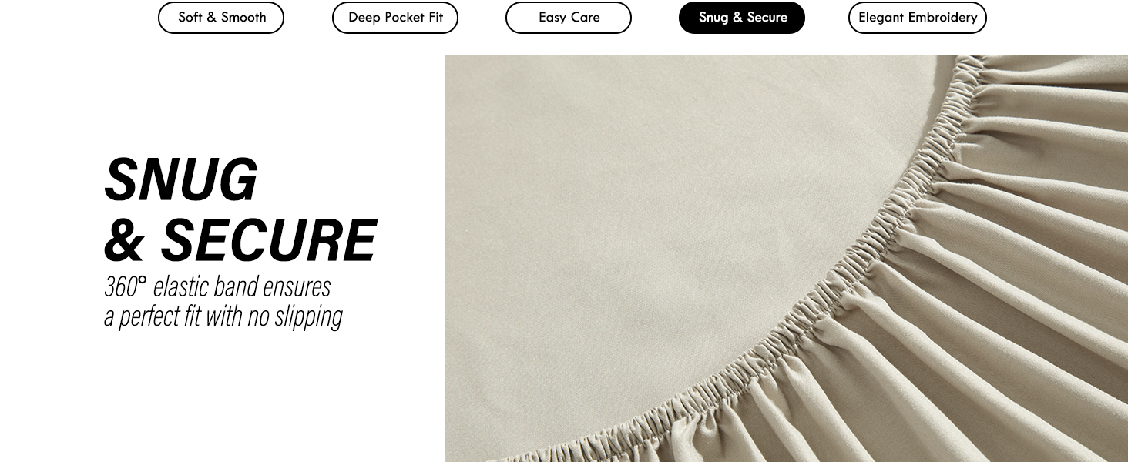This screenshot has width=1128, height=462.
Task: Click the bold SNUG heading word
Action: pos(181,179)
